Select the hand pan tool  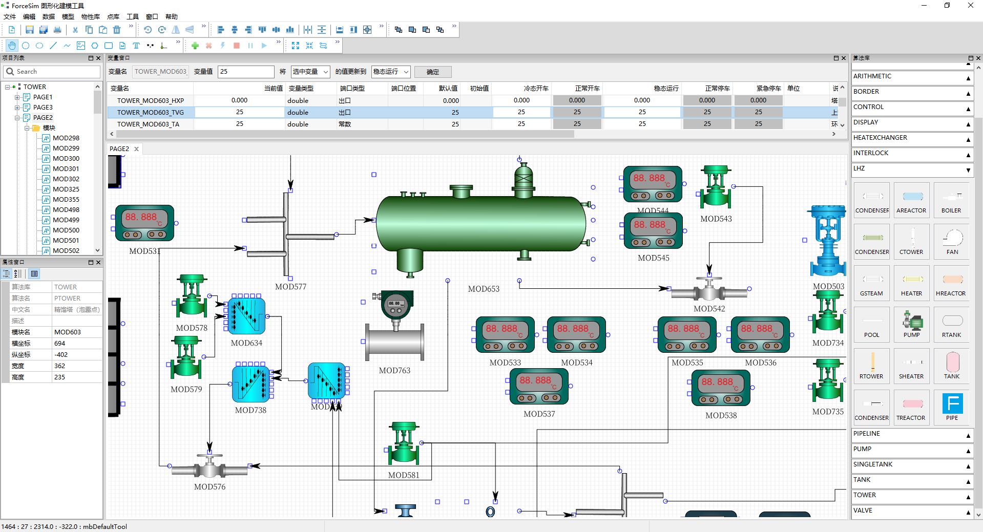tap(12, 46)
